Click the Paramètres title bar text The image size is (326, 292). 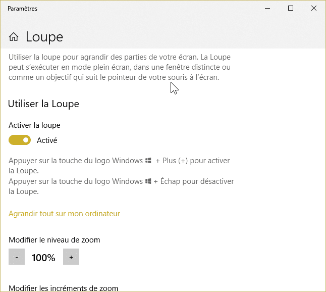22,9
